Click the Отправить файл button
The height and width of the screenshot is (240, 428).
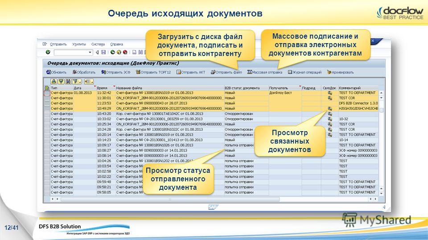[x=226, y=72]
